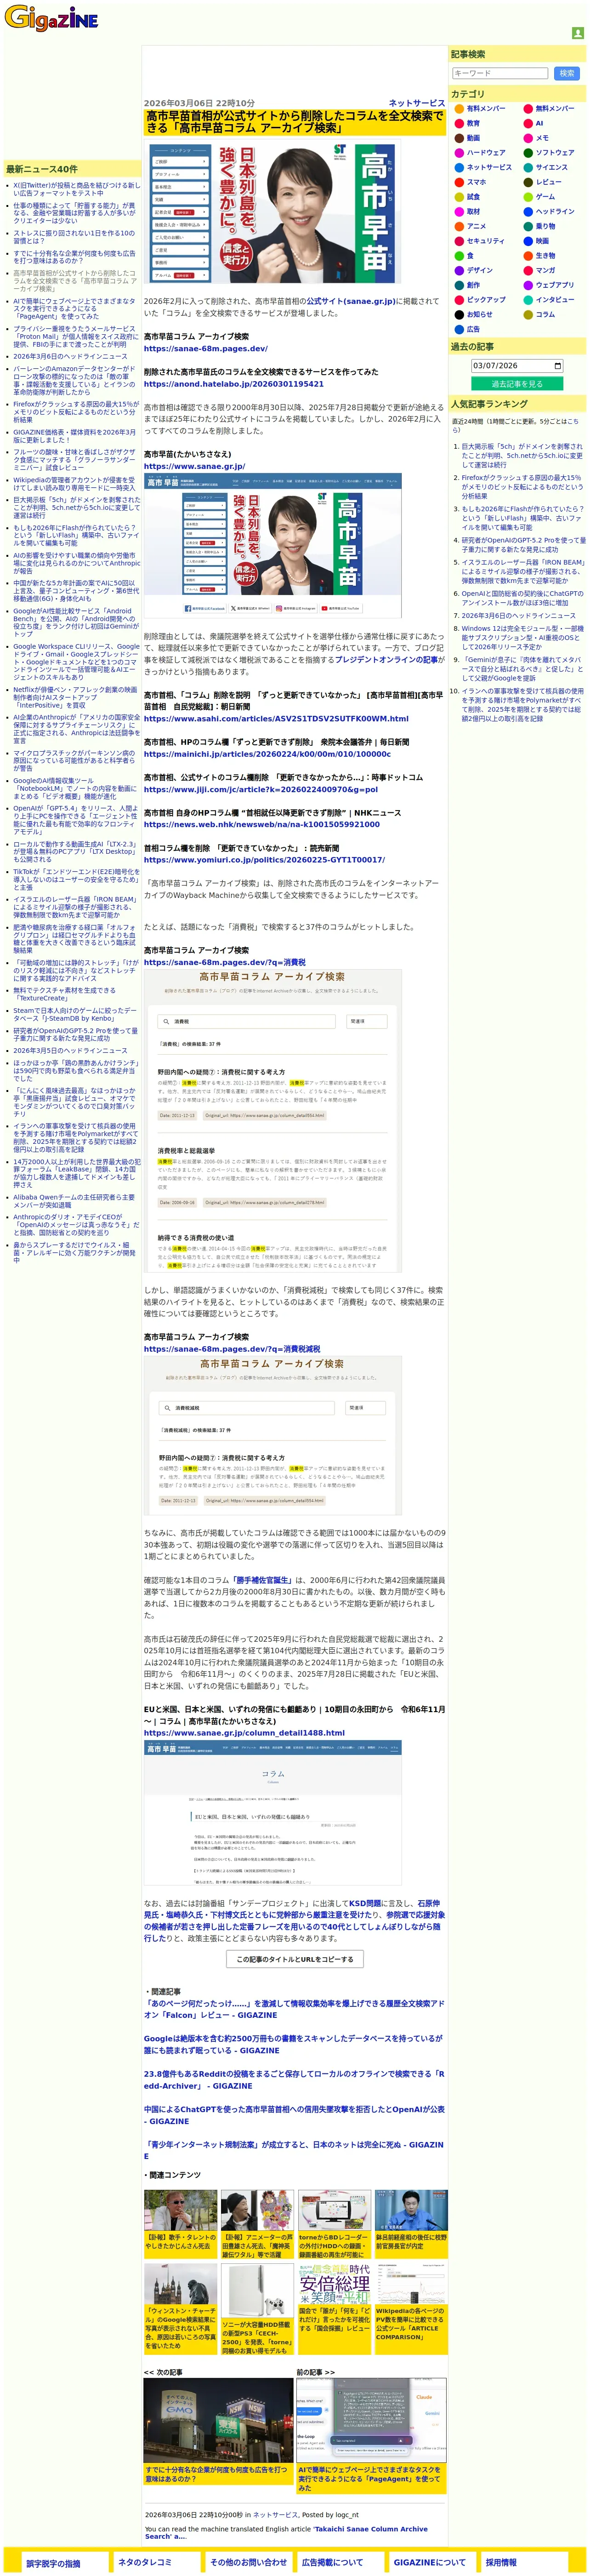This screenshot has width=590, height=2576.
Task: Click the khaki dot beside コラム
Action: click(x=528, y=314)
